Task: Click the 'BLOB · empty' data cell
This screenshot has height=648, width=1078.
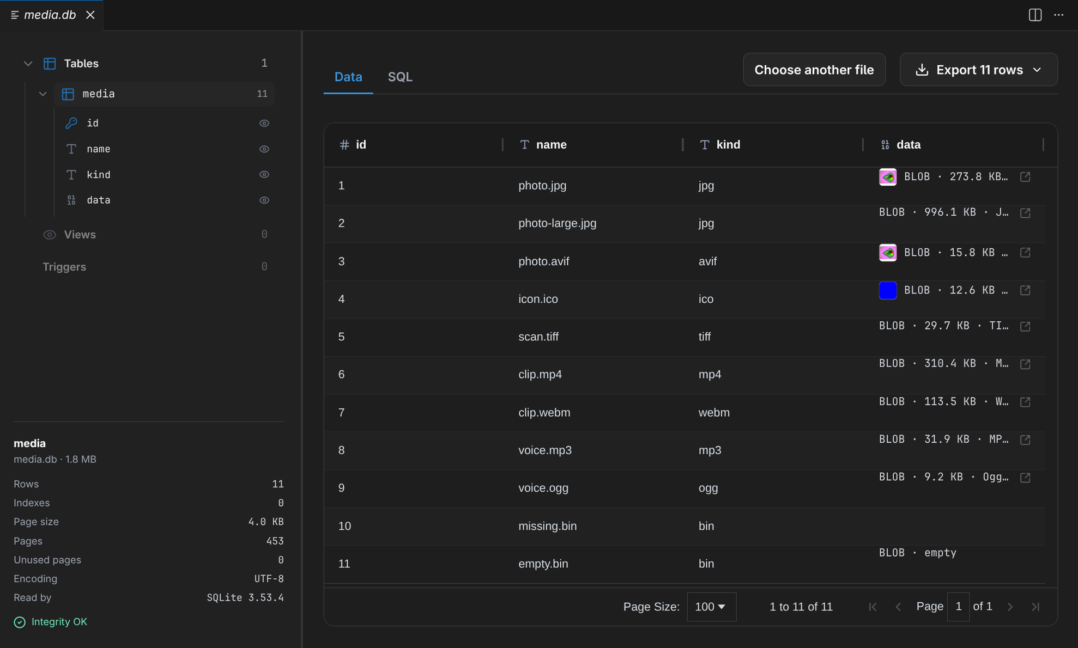Action: pyautogui.click(x=917, y=553)
